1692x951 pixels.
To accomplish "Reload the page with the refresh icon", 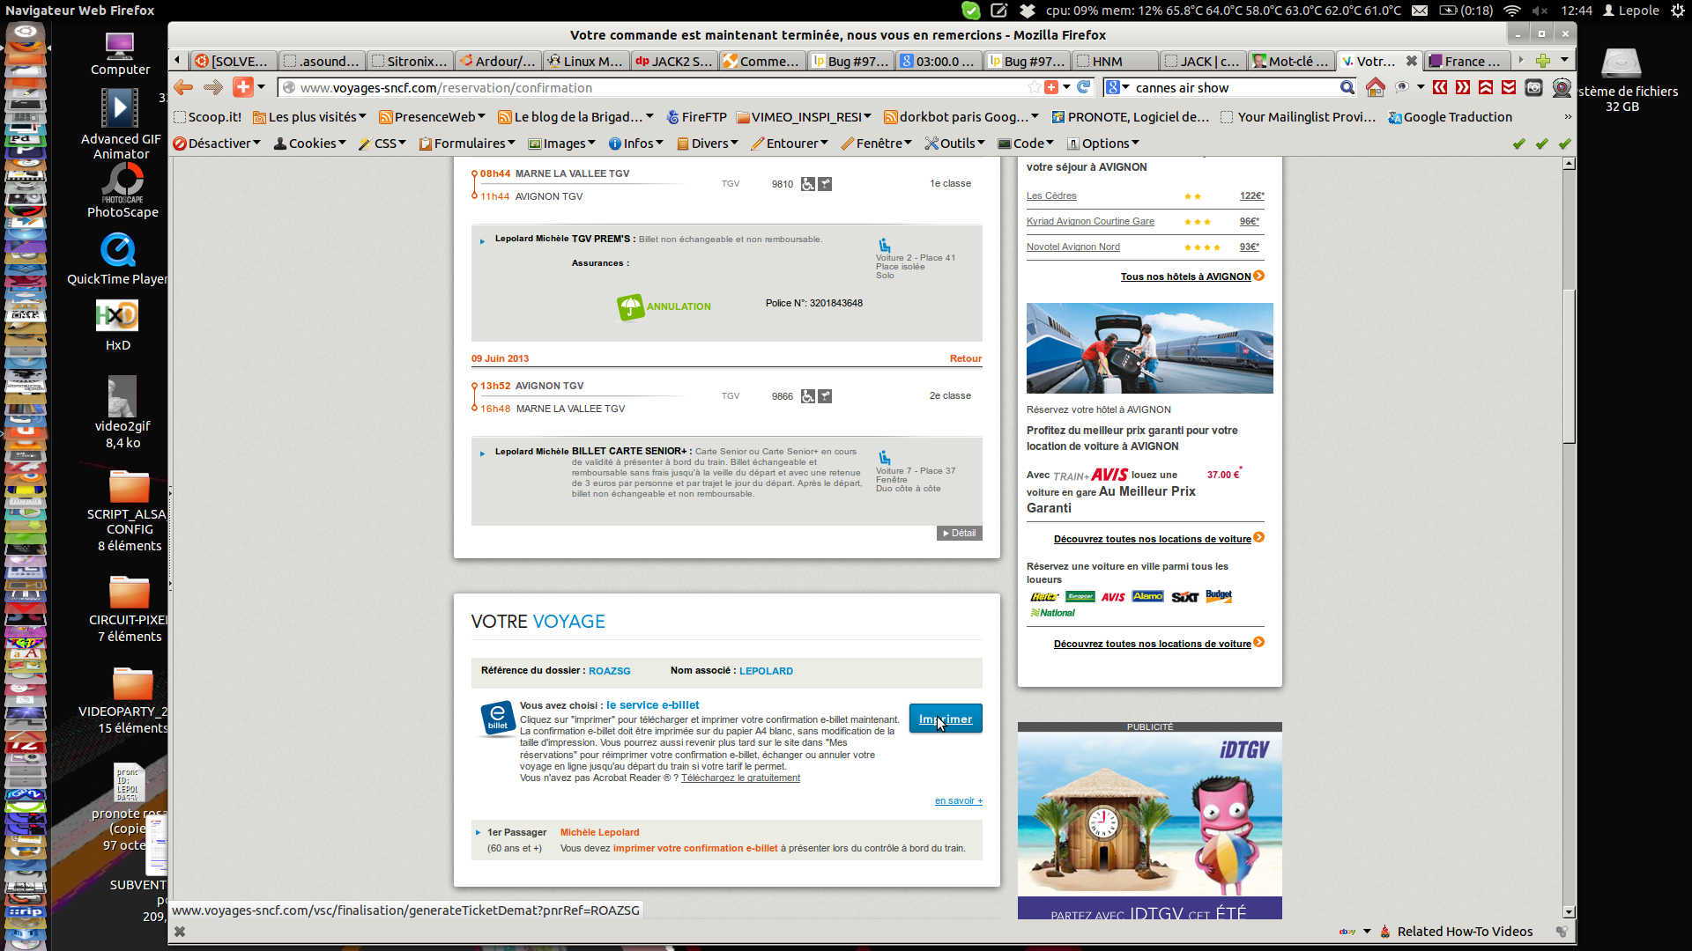I will pos(1084,87).
